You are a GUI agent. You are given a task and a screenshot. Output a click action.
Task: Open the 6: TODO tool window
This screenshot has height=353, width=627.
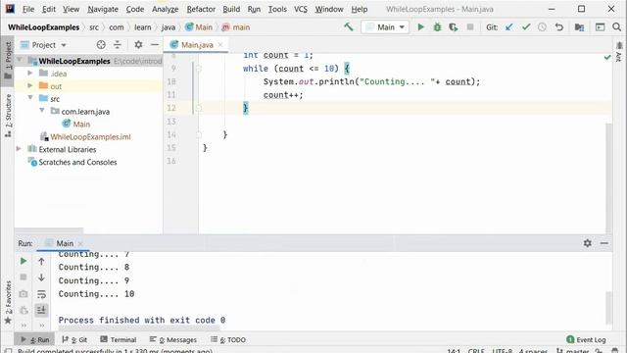tap(228, 339)
